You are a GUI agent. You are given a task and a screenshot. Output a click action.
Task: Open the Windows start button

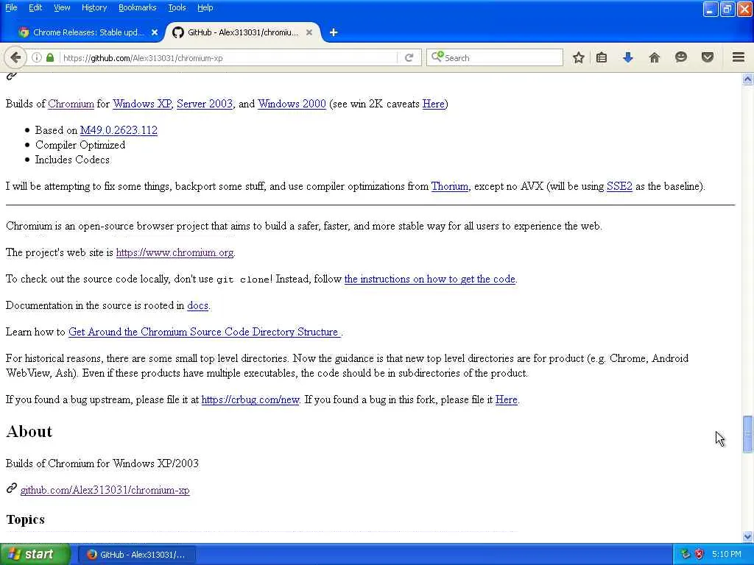(35, 554)
